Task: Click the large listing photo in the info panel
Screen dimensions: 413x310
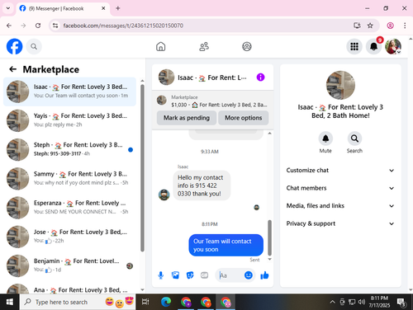Action: 340,85
